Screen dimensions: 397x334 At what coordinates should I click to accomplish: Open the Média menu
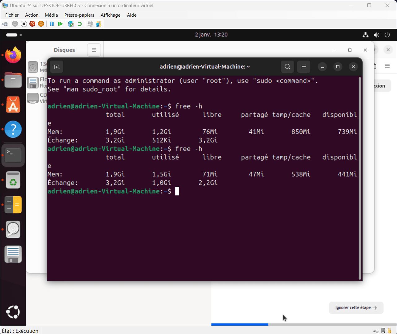(51, 15)
